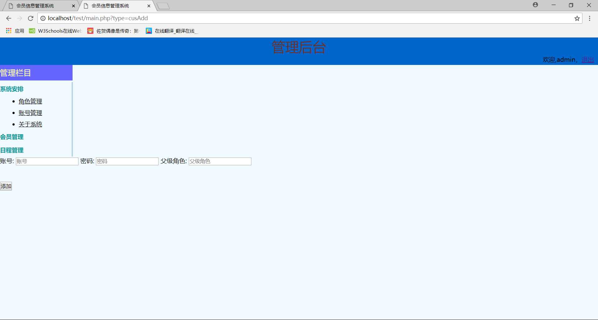Open Chrome's three-dot menu
The image size is (598, 320).
[x=590, y=18]
